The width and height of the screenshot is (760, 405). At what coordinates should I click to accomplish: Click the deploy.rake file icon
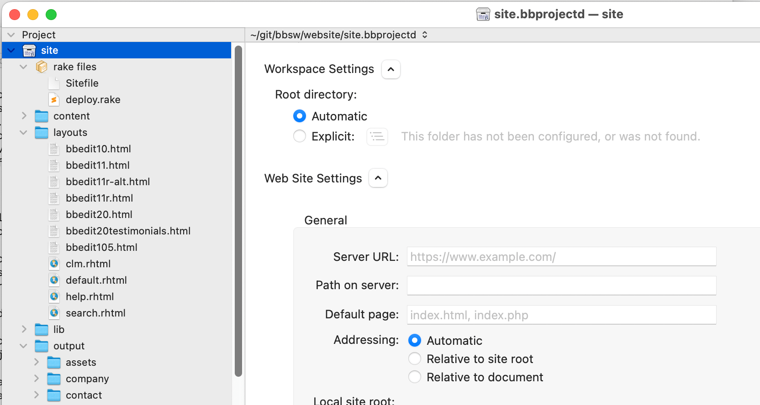pos(54,100)
